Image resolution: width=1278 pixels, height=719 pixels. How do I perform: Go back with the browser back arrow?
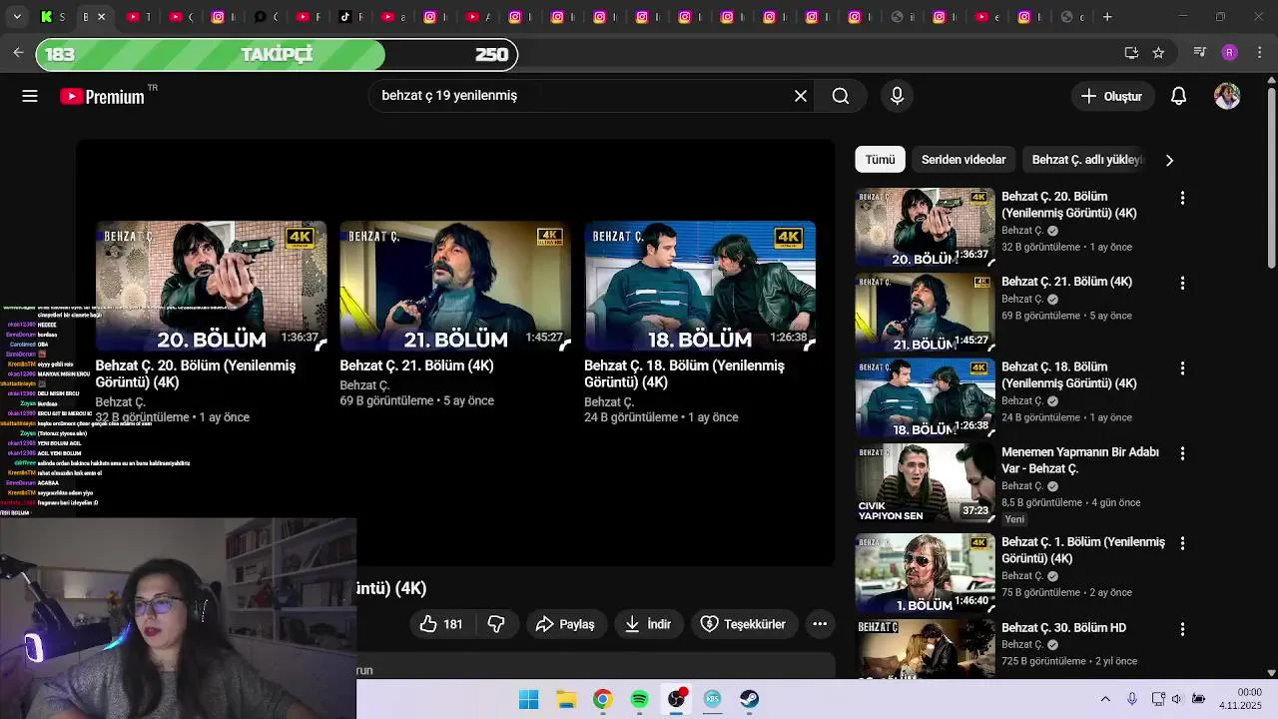pos(18,53)
